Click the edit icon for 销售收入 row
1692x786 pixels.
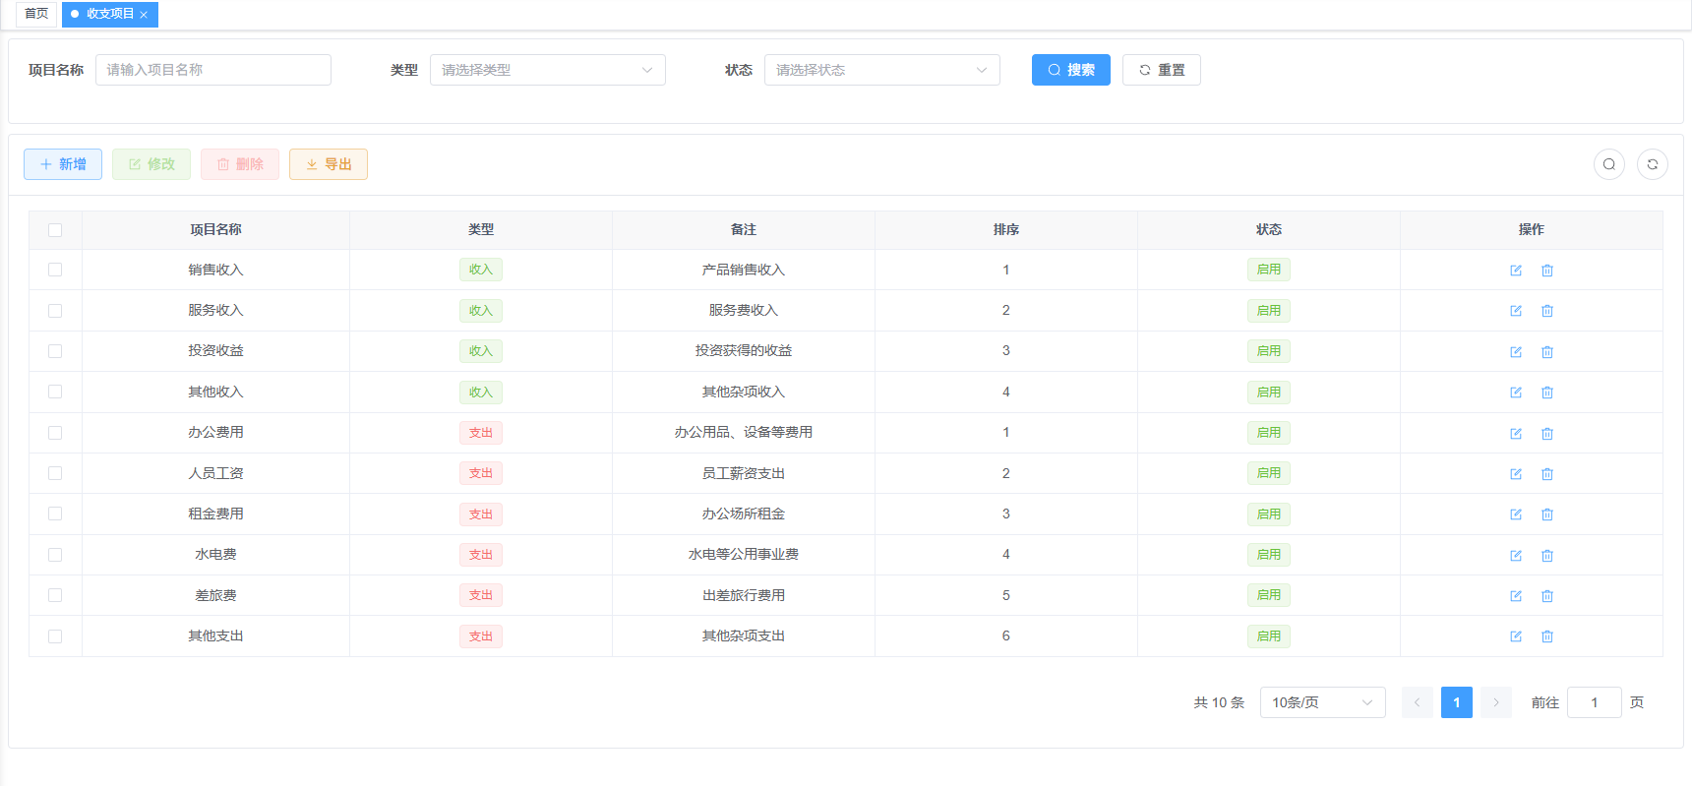1516,271
